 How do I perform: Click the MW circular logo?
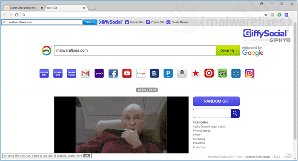click(x=46, y=50)
